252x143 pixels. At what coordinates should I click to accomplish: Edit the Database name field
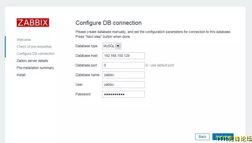click(x=123, y=75)
